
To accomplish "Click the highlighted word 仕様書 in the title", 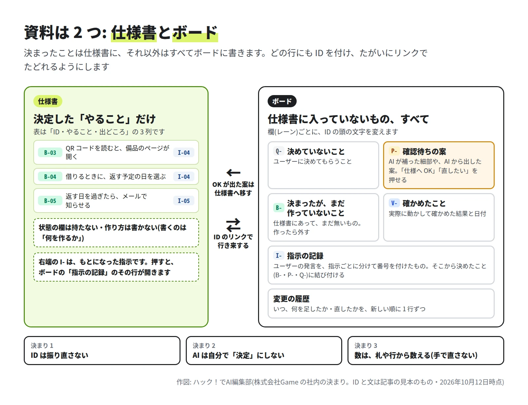I will coord(134,33).
